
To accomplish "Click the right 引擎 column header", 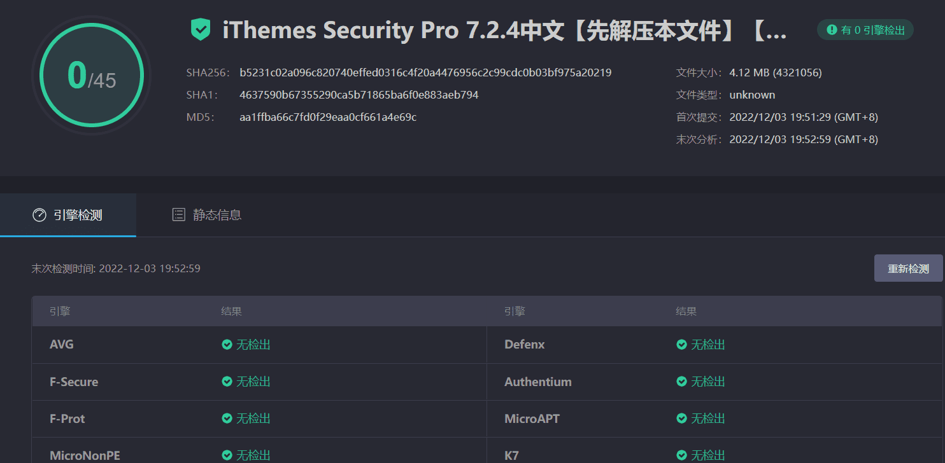I will tap(515, 312).
